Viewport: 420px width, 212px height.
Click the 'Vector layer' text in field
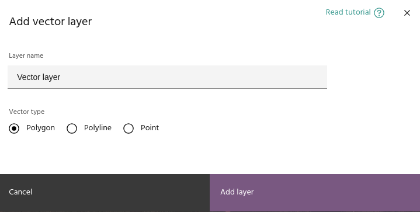pyautogui.click(x=39, y=77)
